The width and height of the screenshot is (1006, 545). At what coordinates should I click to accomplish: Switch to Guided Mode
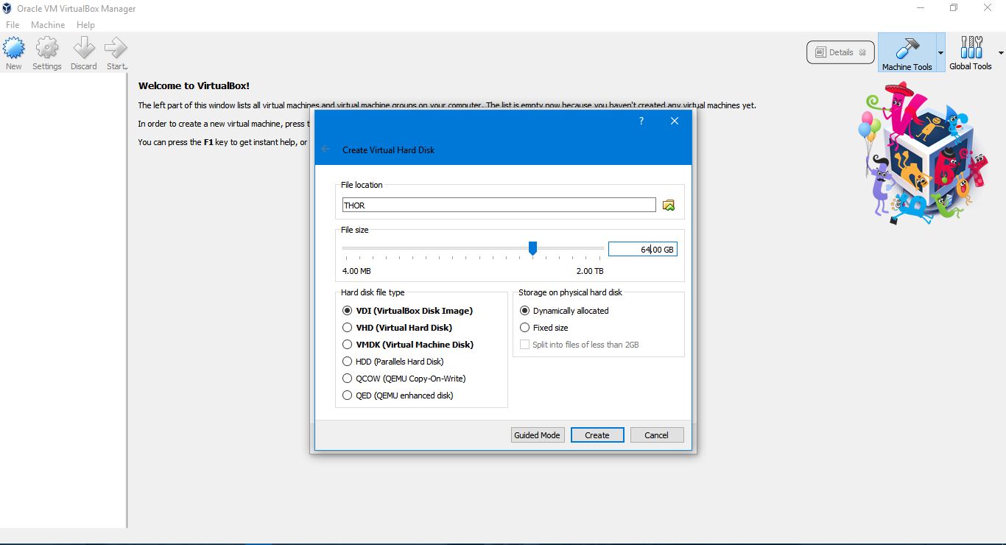tap(538, 435)
